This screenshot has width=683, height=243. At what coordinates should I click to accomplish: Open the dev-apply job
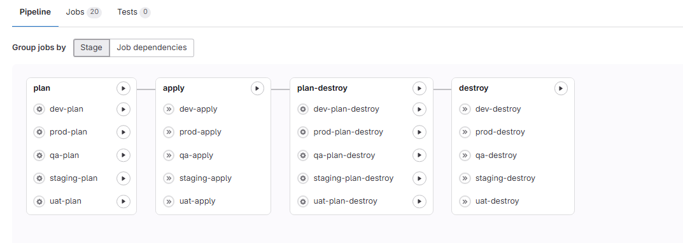point(198,109)
